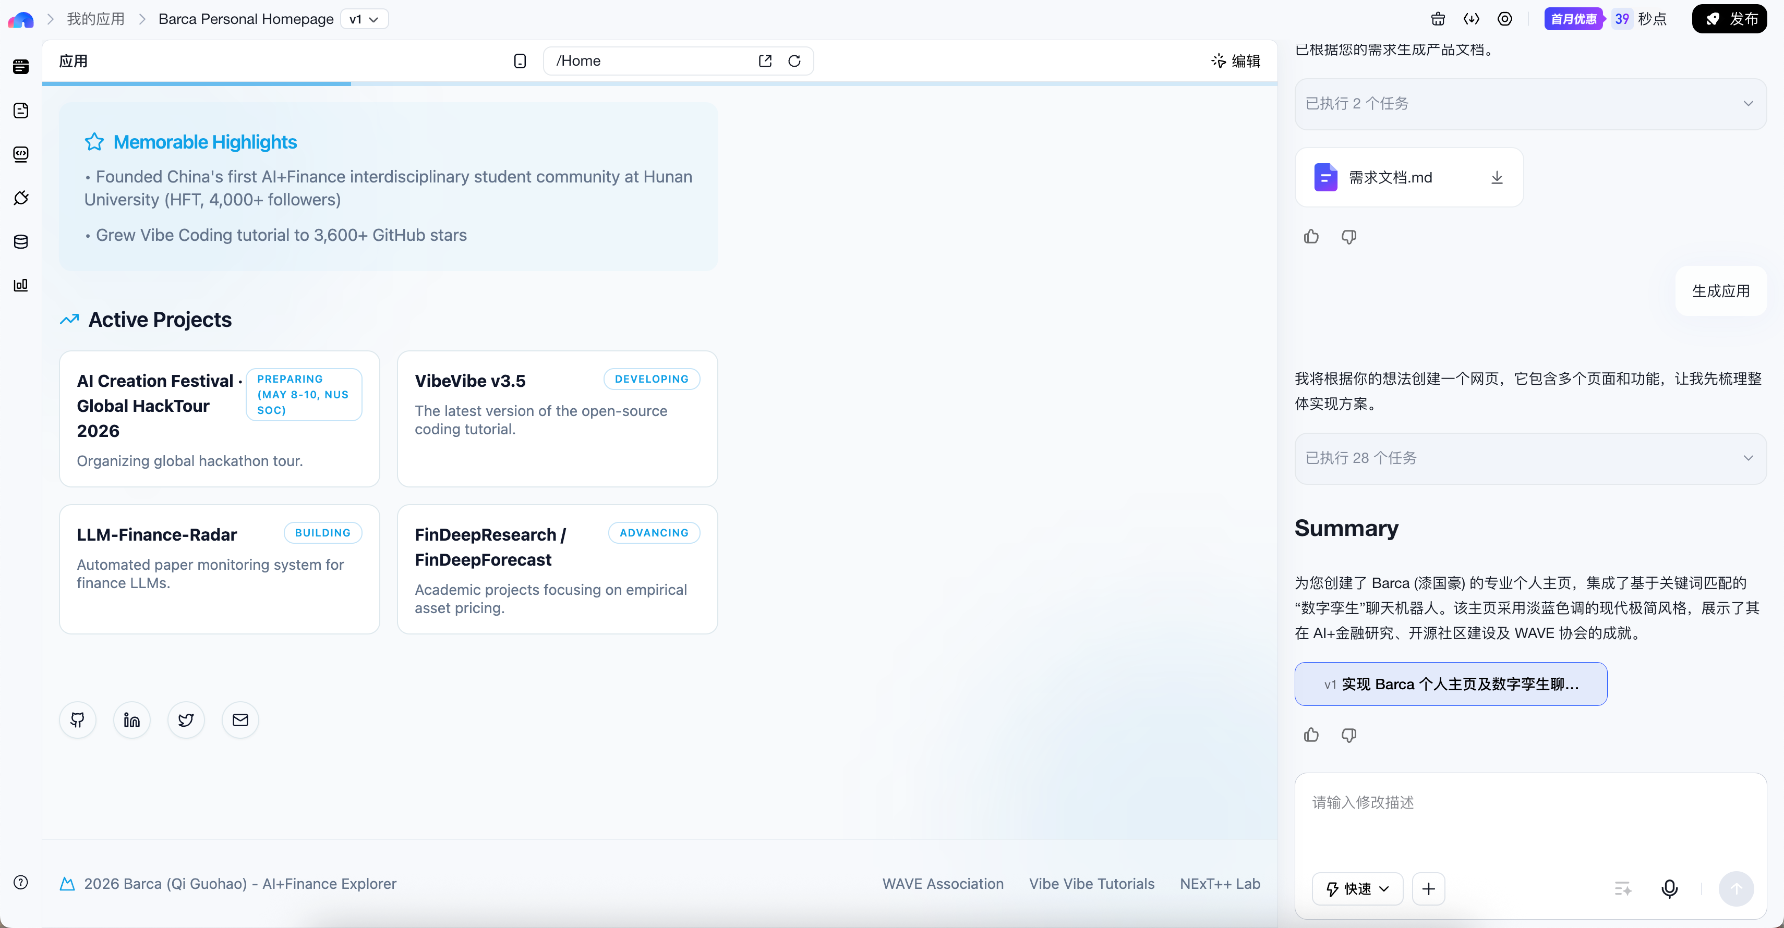
Task: Toggle mobile device preview mode
Action: (x=520, y=61)
